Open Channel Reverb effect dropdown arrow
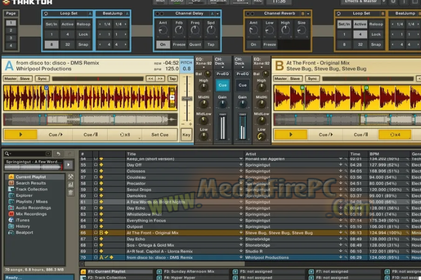 [x=308, y=13]
